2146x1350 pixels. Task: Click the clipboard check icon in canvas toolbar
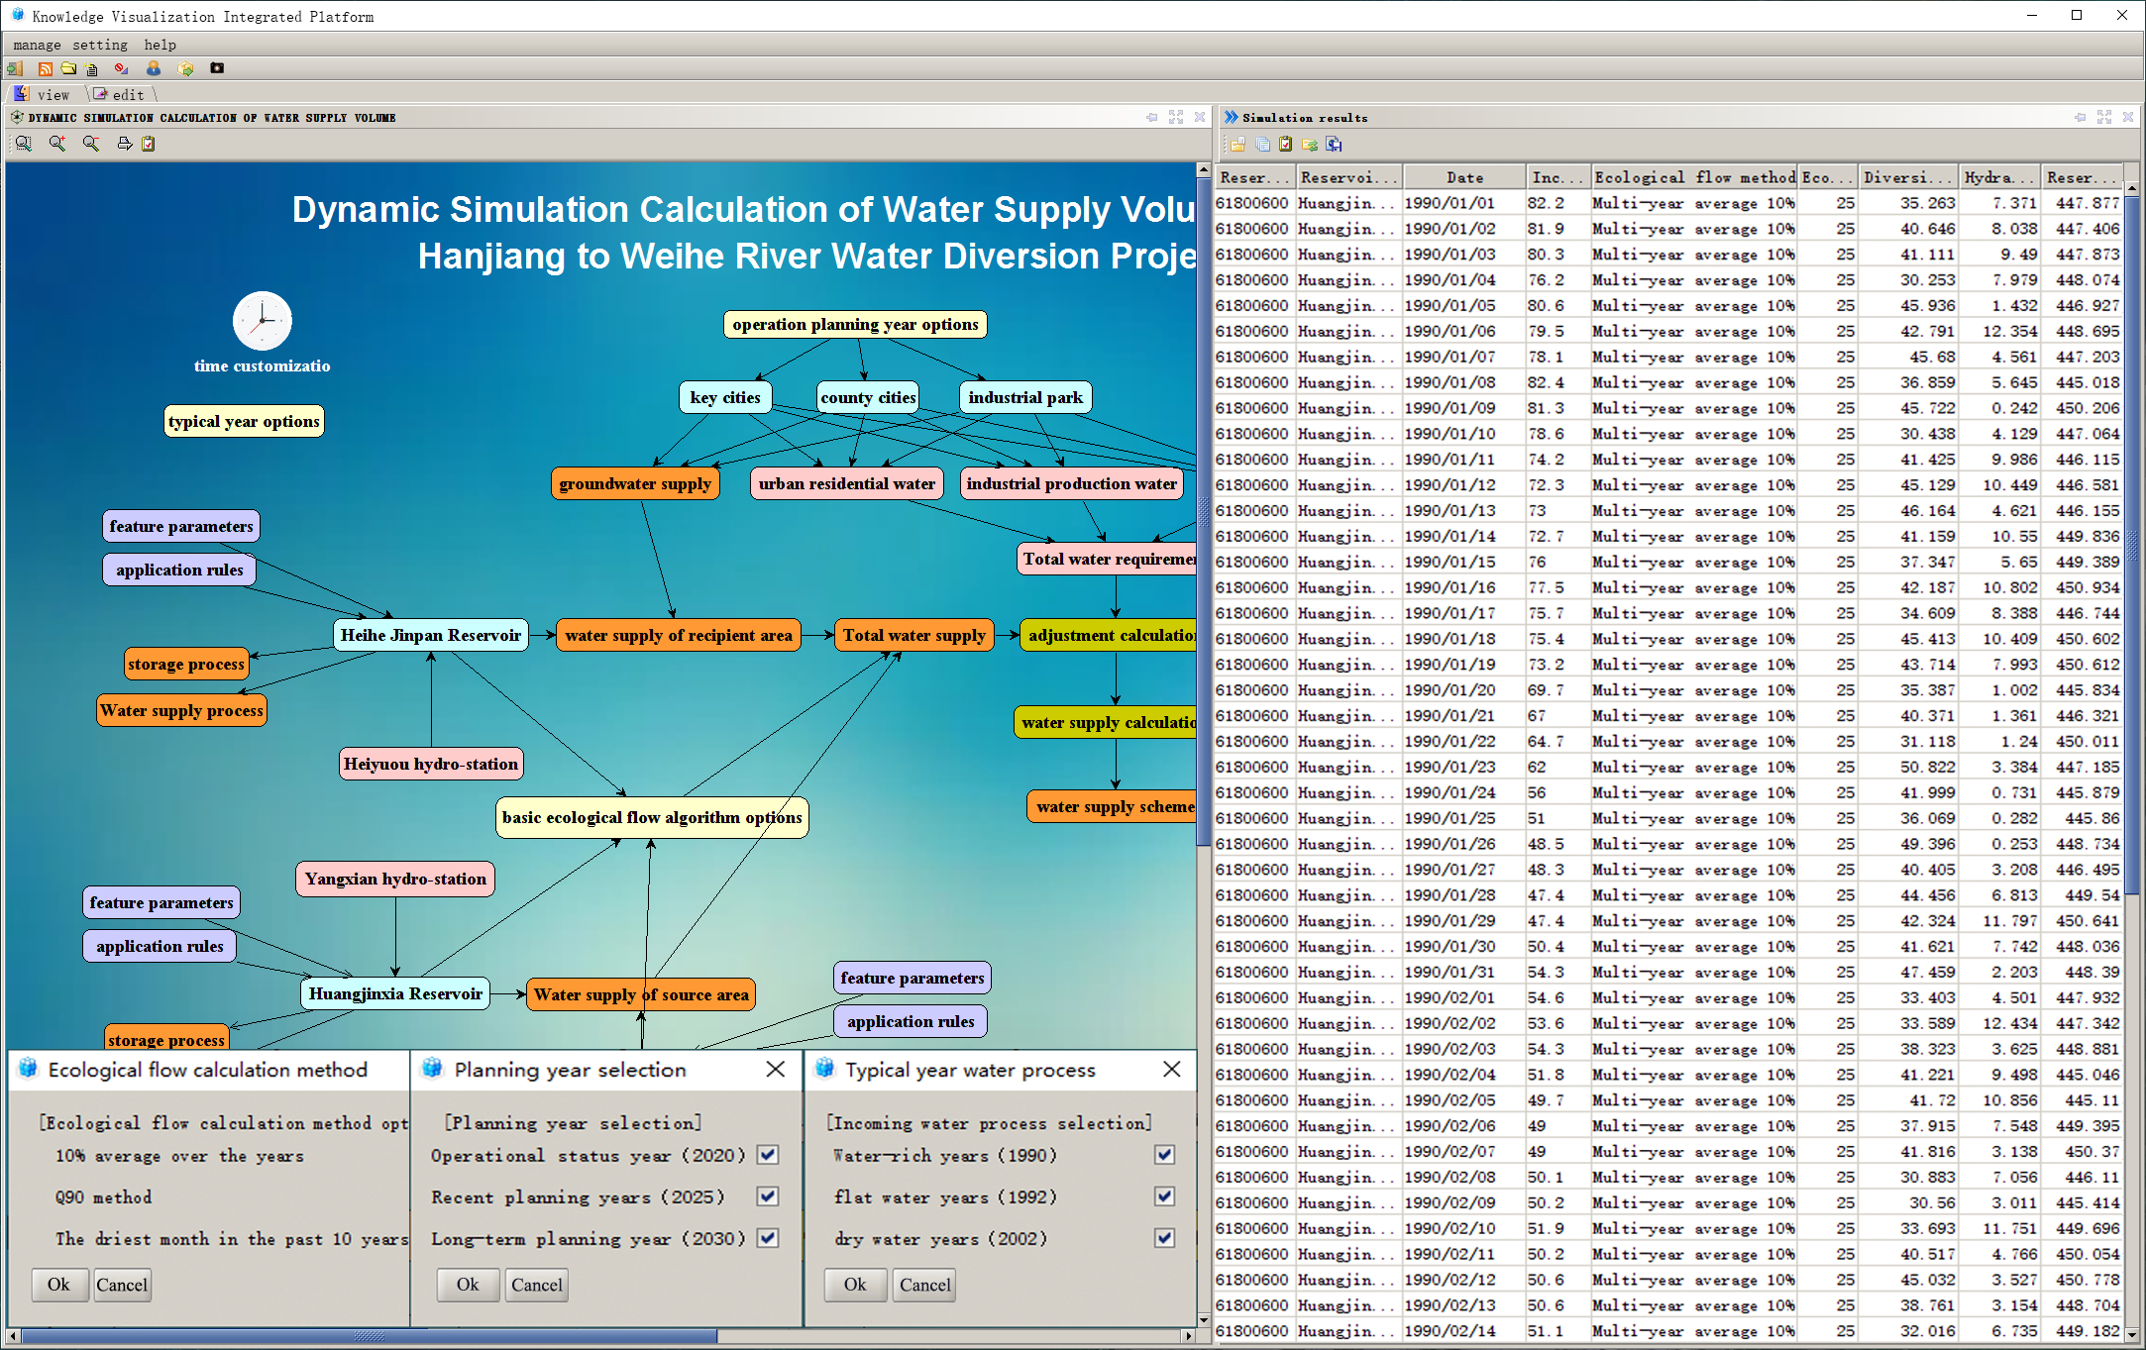pos(149,144)
